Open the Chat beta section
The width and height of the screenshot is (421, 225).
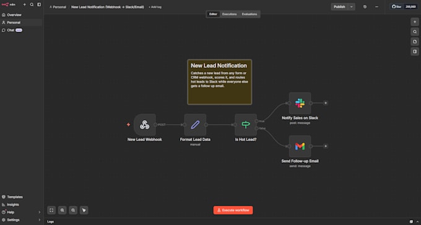[x=21, y=30]
